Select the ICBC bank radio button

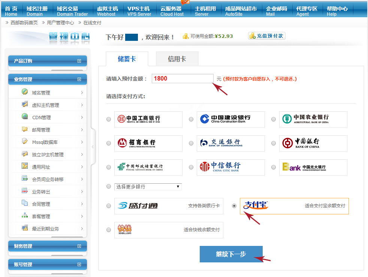[109, 120]
